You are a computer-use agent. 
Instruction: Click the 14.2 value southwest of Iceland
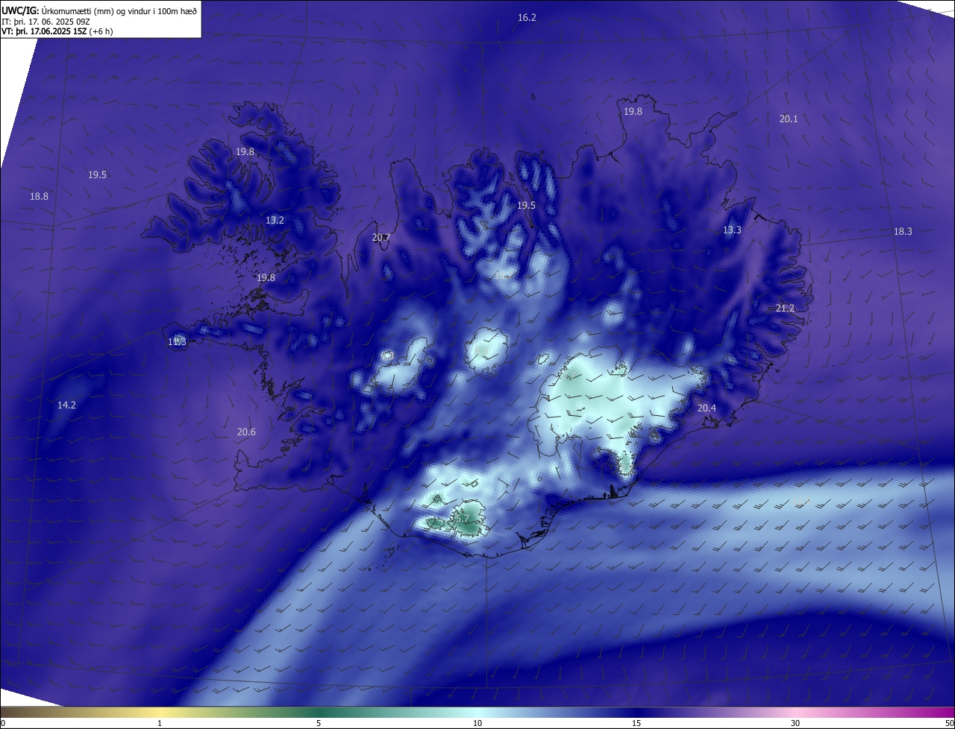coord(66,405)
